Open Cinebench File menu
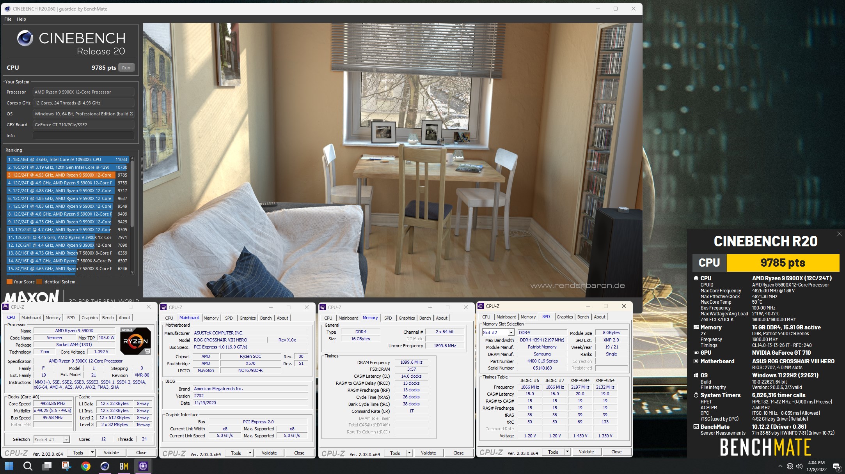 coord(8,19)
